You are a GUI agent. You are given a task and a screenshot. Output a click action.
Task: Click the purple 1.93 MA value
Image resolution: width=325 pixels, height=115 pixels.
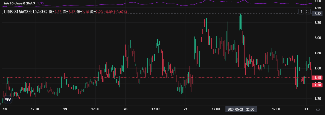[40, 3]
